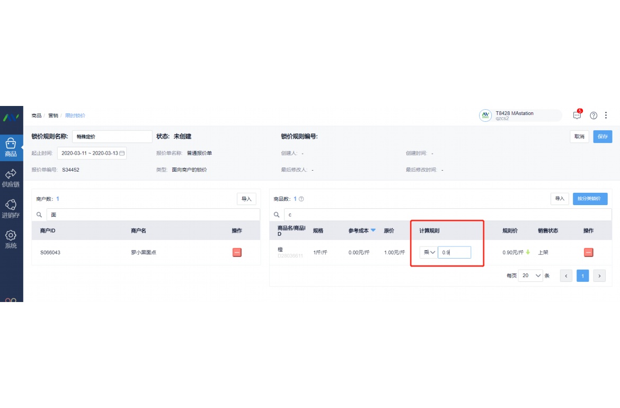Click the 商品数 info tooltip icon
This screenshot has width=620, height=408.
click(x=302, y=199)
